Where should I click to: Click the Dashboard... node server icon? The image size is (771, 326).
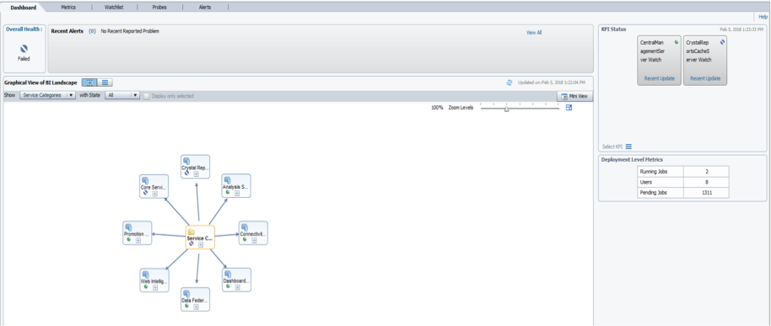click(227, 274)
